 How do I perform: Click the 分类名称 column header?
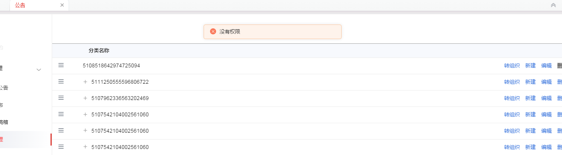[99, 51]
